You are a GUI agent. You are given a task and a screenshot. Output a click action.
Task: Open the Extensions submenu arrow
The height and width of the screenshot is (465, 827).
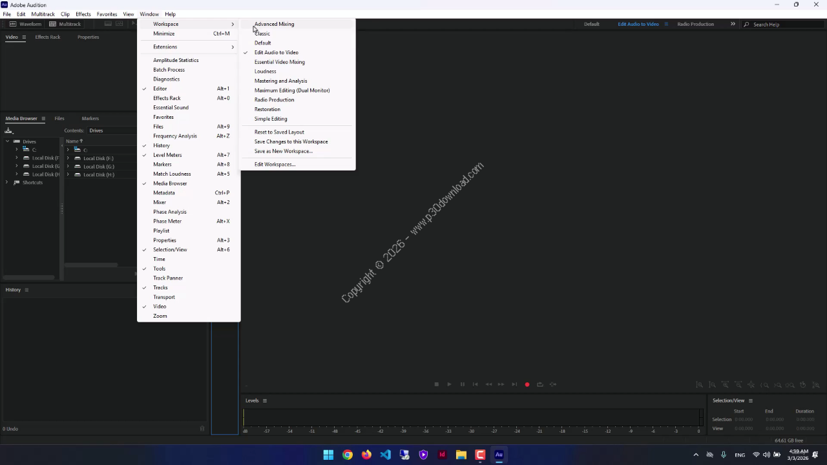[x=233, y=46]
